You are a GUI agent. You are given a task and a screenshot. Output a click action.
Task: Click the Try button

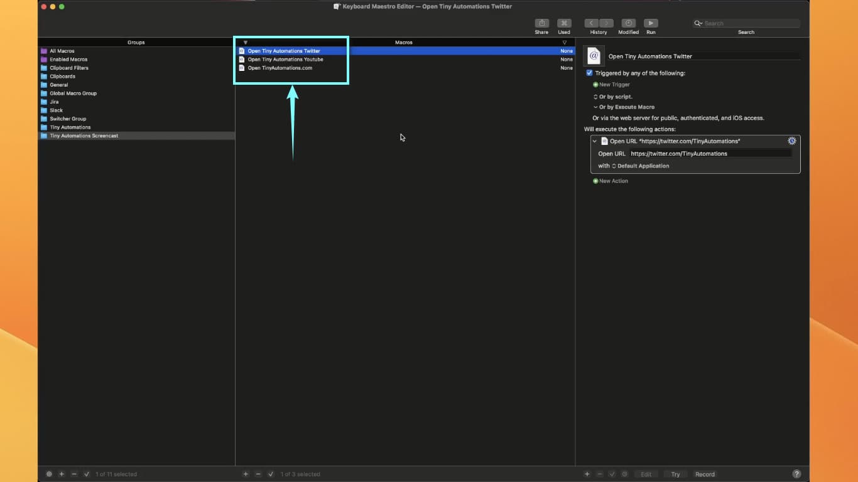[x=675, y=474]
